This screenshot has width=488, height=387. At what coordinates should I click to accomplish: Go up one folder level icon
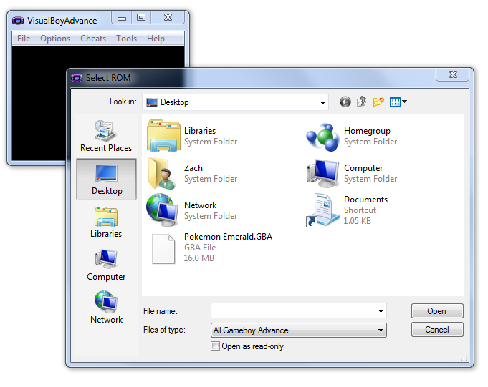(x=362, y=102)
